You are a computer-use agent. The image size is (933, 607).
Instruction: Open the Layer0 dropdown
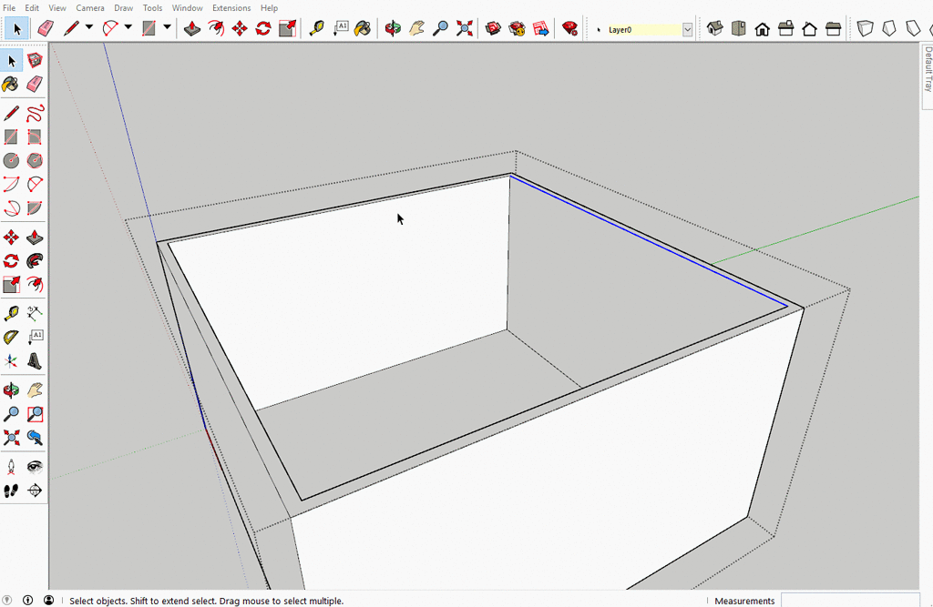[x=688, y=28]
